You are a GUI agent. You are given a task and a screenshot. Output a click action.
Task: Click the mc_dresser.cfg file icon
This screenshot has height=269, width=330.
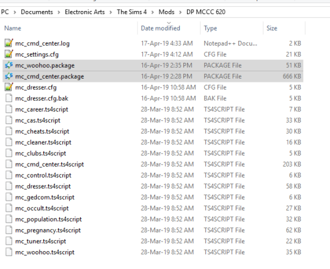click(x=9, y=87)
